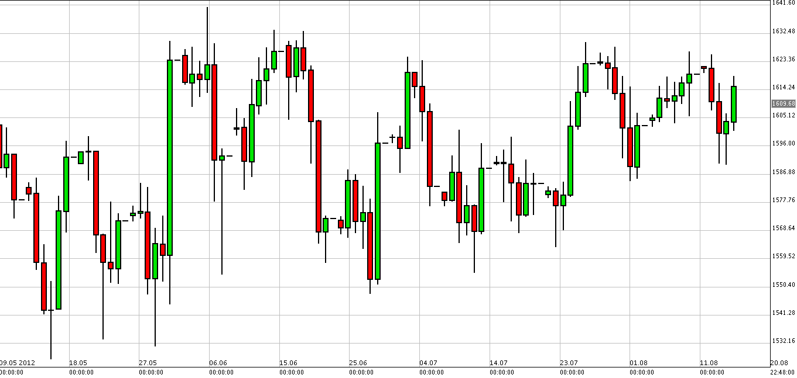Viewport: 797px width, 378px height.
Task: Click the 01.08 date axis label
Action: 638,363
